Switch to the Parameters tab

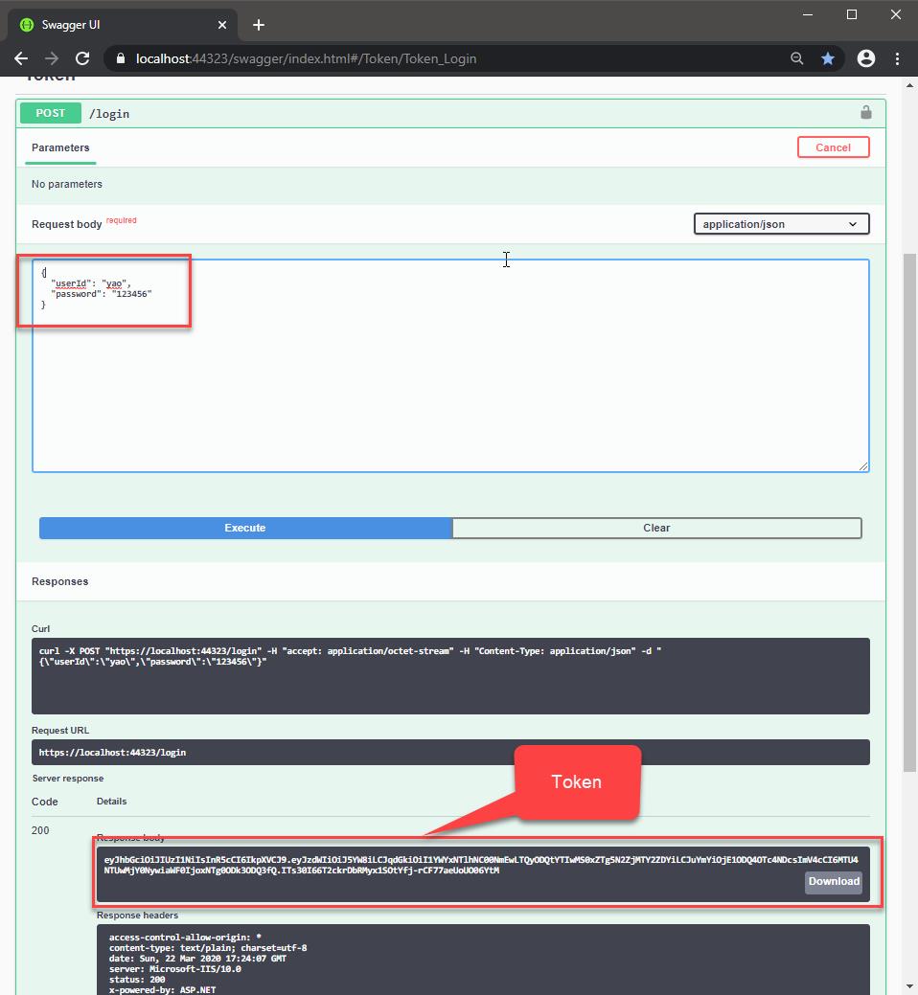tap(60, 147)
